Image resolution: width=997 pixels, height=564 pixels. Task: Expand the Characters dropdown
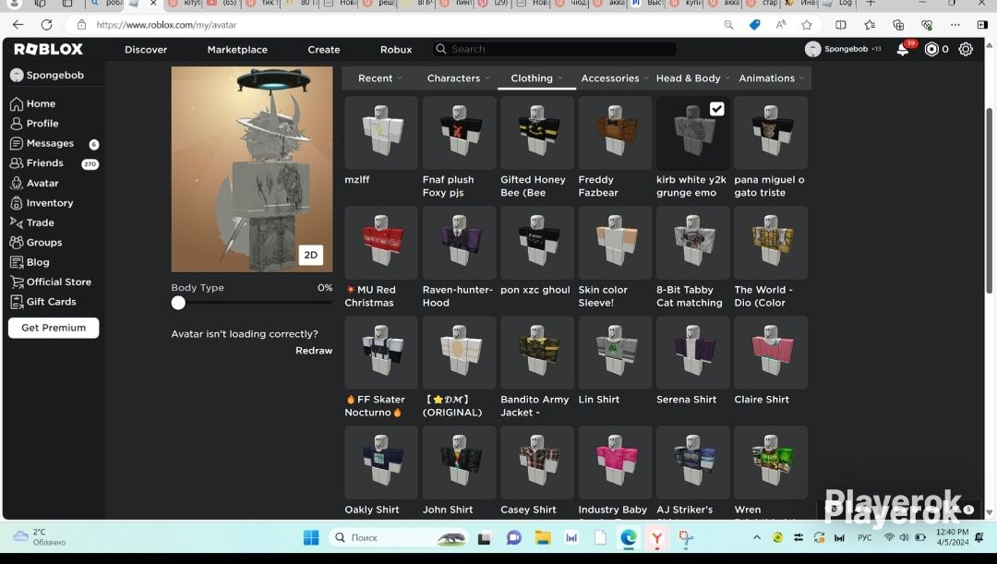click(458, 78)
